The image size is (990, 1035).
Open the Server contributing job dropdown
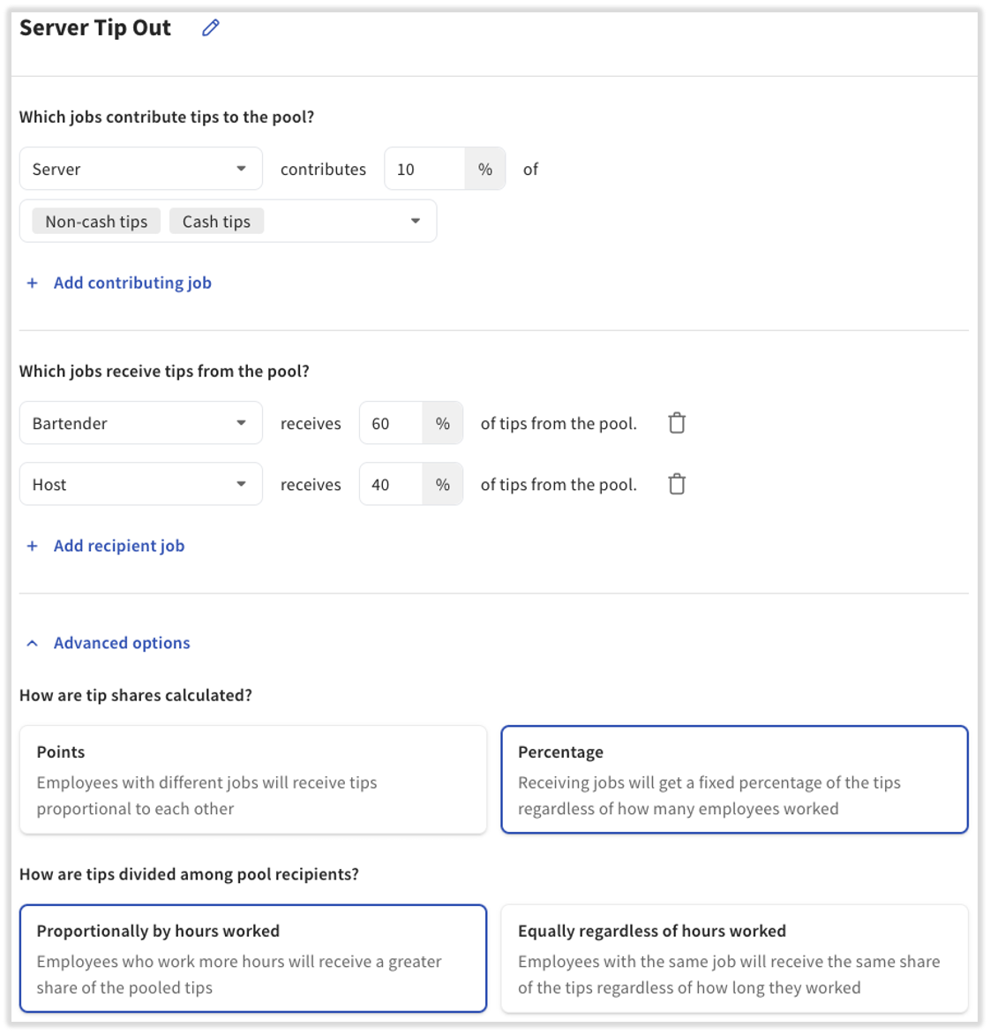coord(141,169)
